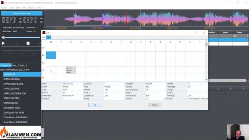Open the File menu
The image size is (249, 140).
pyautogui.click(x=24, y=7)
